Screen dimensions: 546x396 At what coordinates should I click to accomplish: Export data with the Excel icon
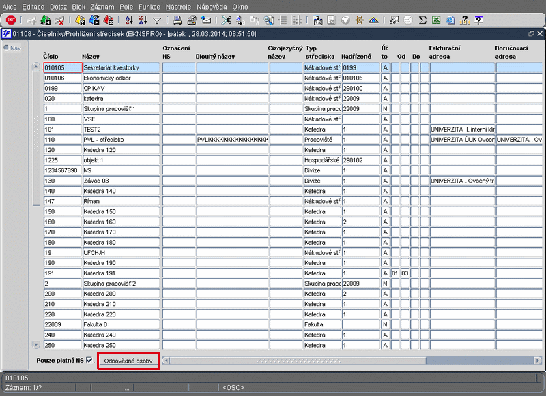coord(436,20)
